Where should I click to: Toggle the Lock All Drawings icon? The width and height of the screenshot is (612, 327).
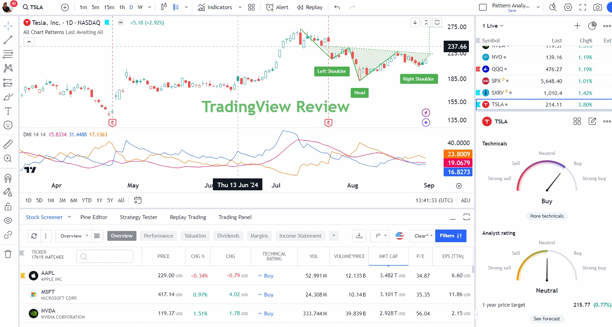[x=8, y=206]
